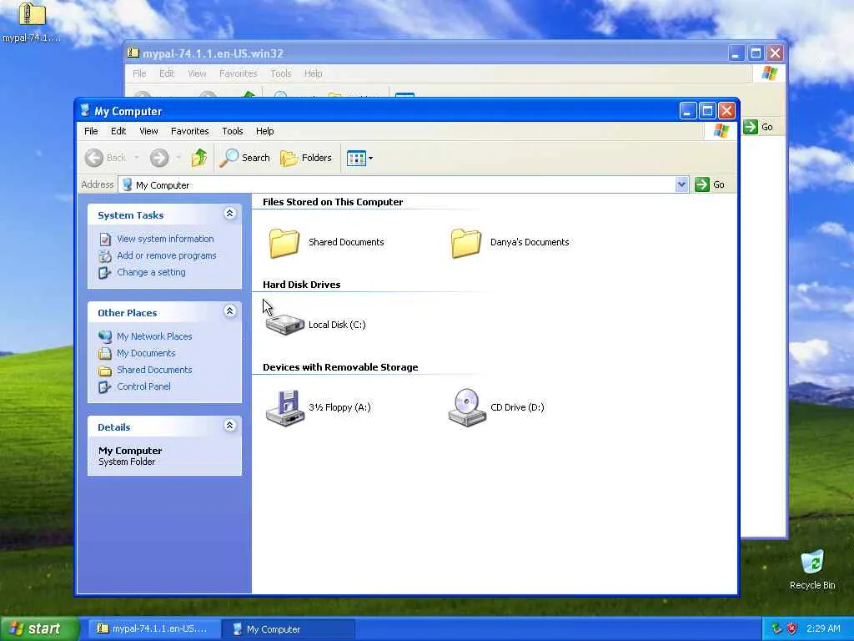This screenshot has width=854, height=641.
Task: Expand the Address bar dropdown
Action: tap(681, 184)
